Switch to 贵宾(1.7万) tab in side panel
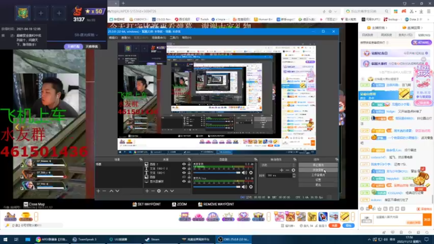434x244 pixels. (x=405, y=35)
